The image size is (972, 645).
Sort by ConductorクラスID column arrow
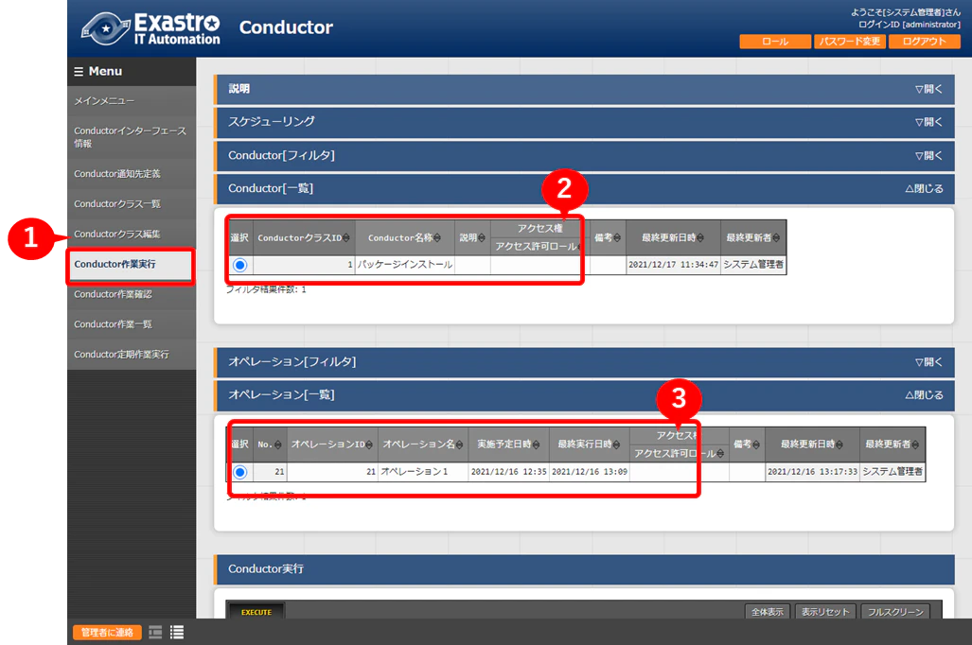pos(345,238)
